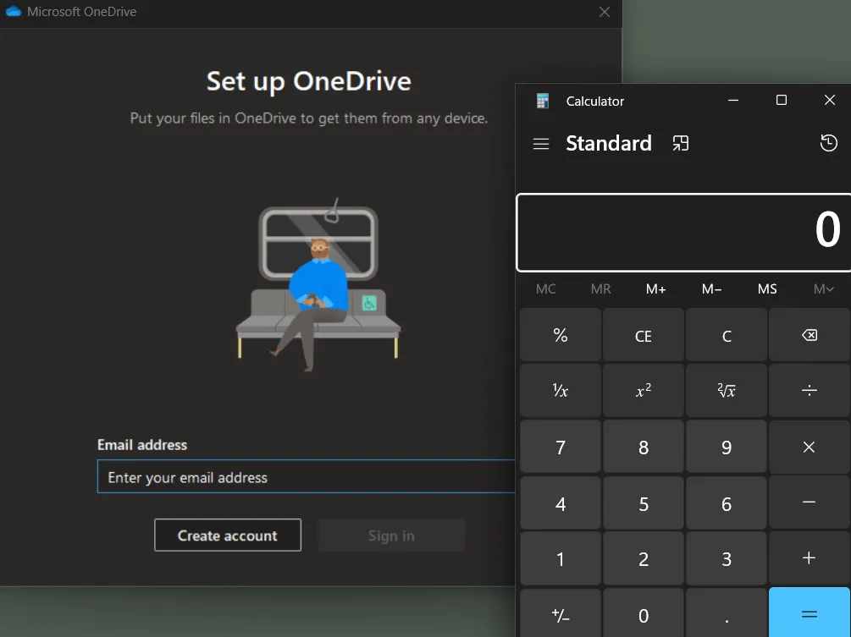Click the multiply operator in Calculator
Image resolution: width=851 pixels, height=637 pixels.
coord(809,447)
